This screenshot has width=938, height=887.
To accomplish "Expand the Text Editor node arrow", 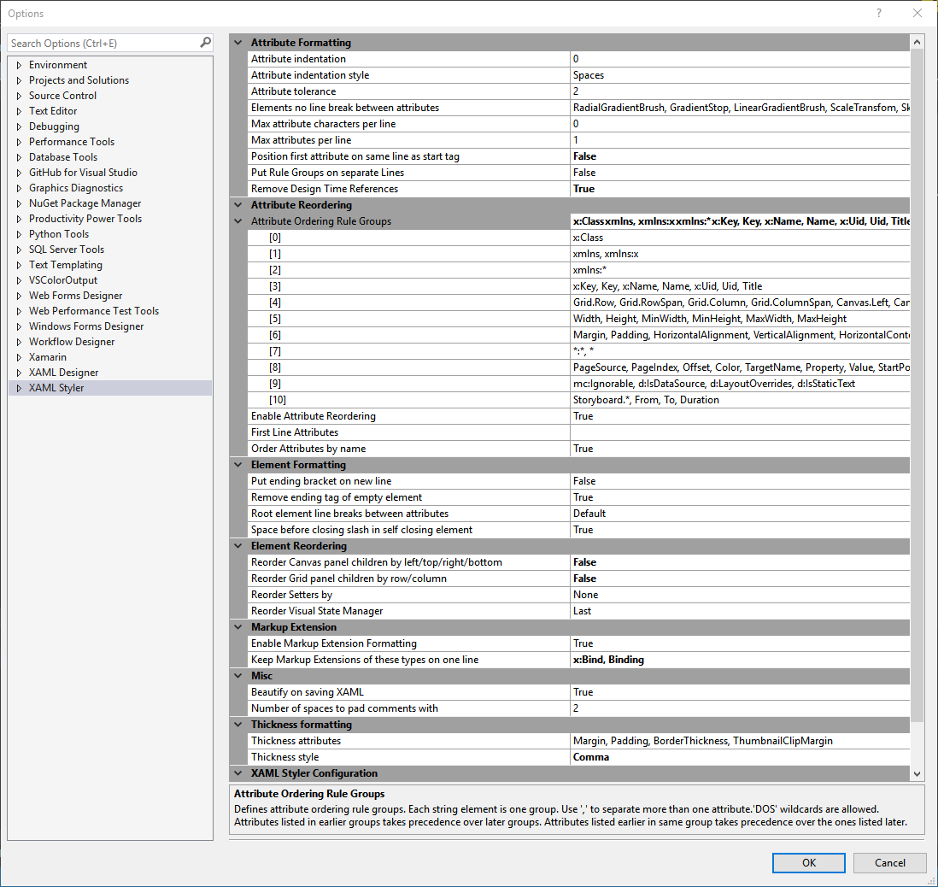I will (x=19, y=111).
